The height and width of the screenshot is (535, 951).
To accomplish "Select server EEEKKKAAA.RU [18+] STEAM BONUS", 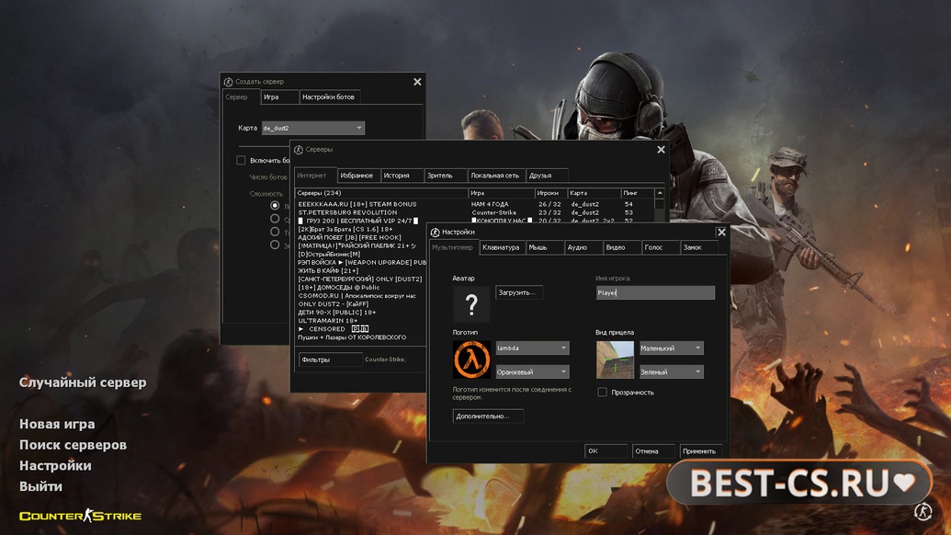I will click(476, 204).
